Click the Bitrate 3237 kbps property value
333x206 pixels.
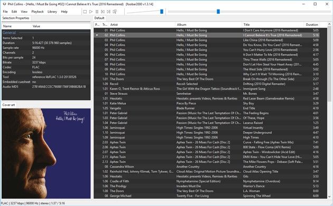click(39, 63)
